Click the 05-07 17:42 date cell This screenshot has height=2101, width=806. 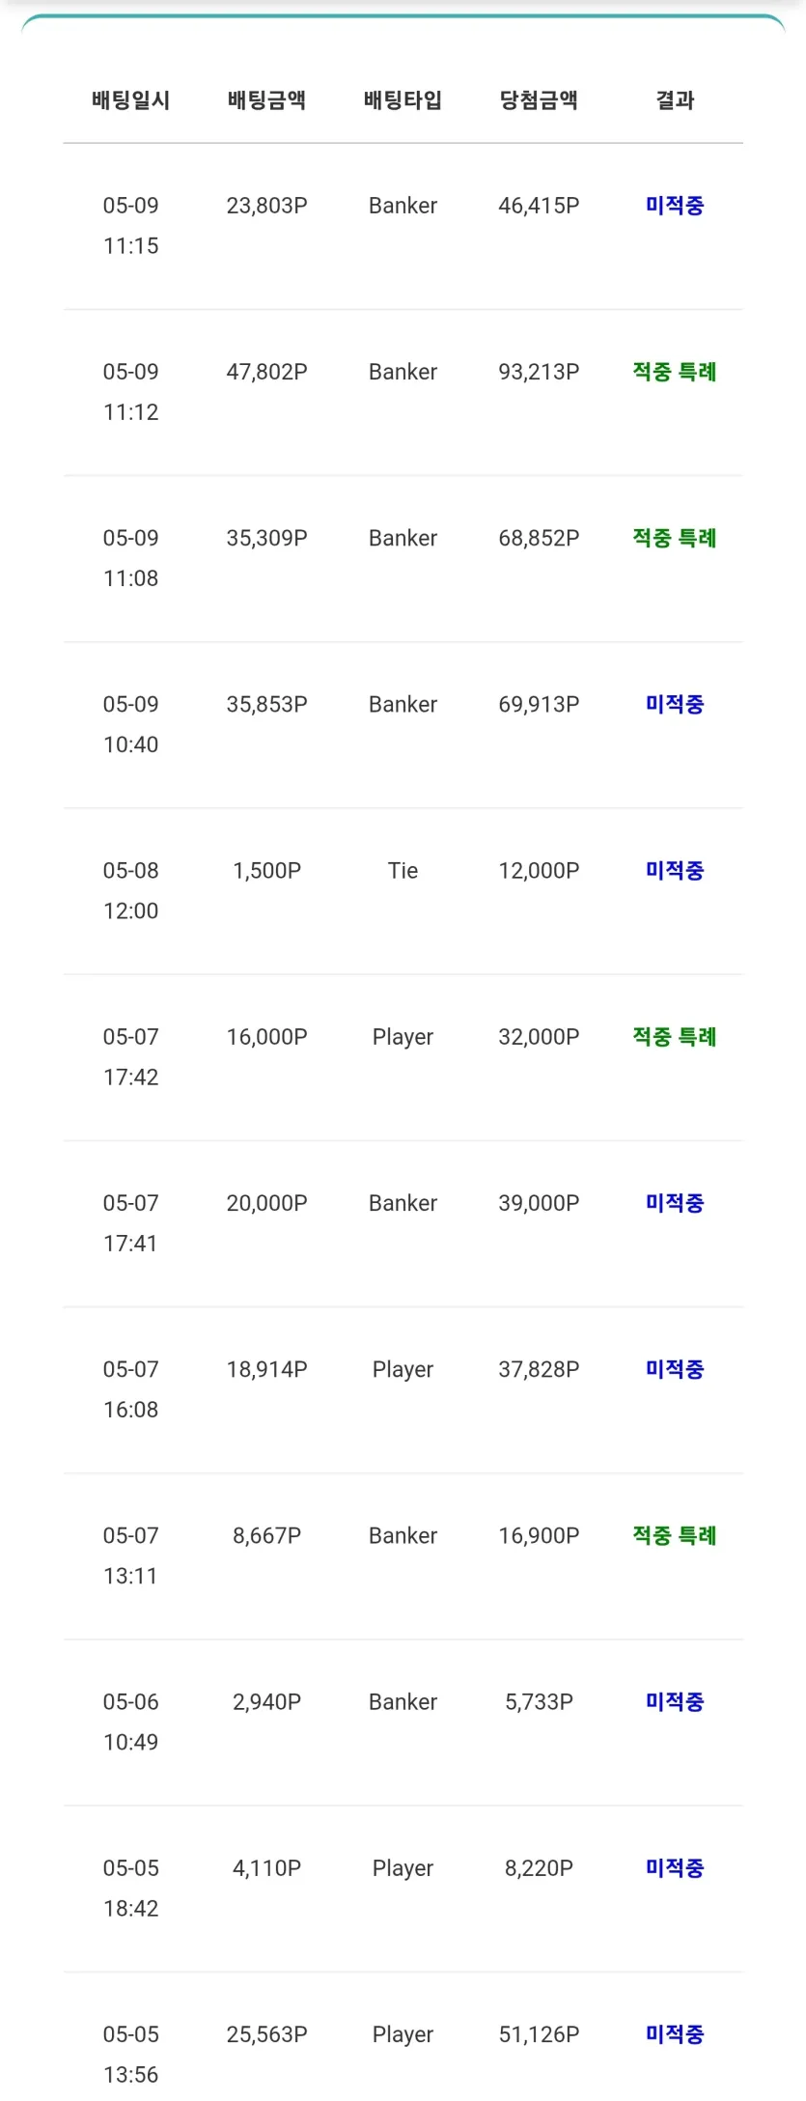pos(131,1057)
